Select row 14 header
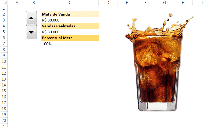Viewport: 211px width, 127px height. [x=4, y=85]
